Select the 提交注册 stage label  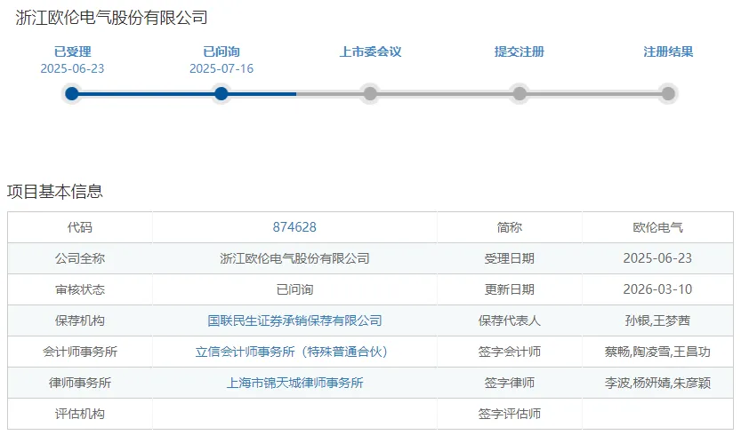coord(520,51)
